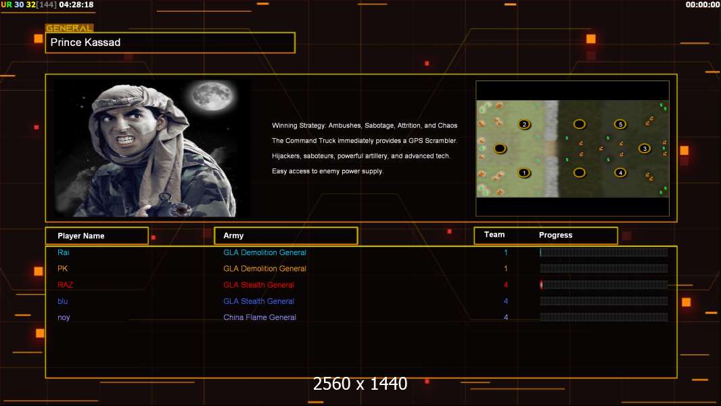Select player name blu

point(62,301)
